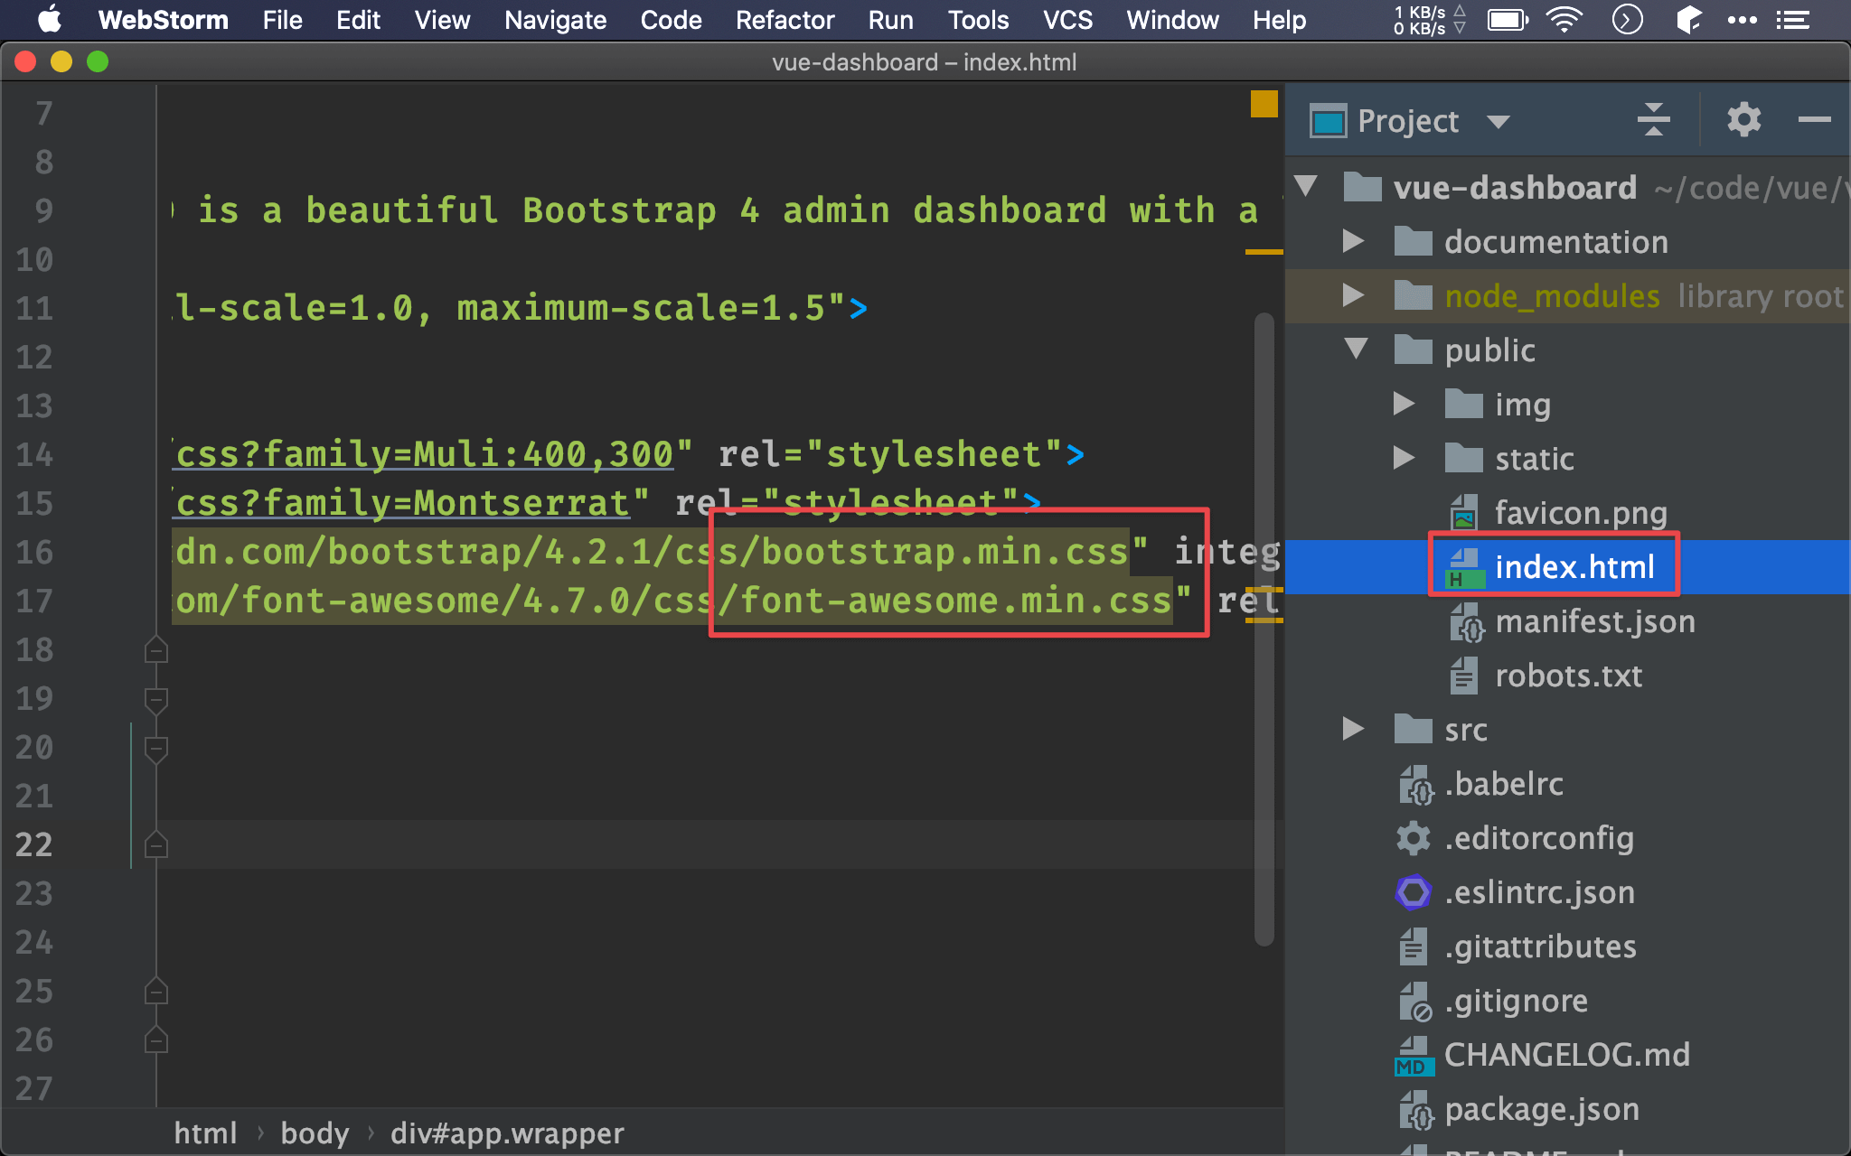Open the Apple menu
This screenshot has width=1851, height=1156.
coord(50,20)
